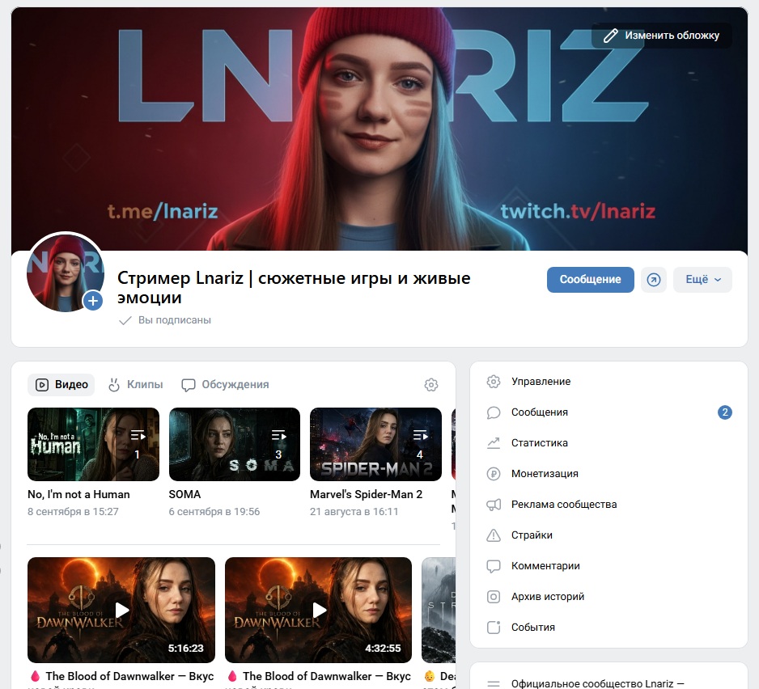Open Монетизация in the side menu
Viewport: 759px width, 689px height.
pos(609,474)
